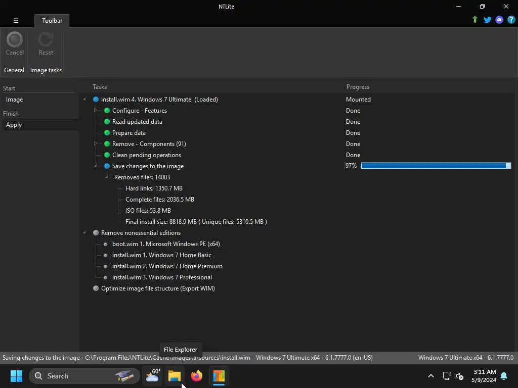Select boot.wim 1. Microsoft Windows PE (x64)
518x388 pixels.
[166, 244]
